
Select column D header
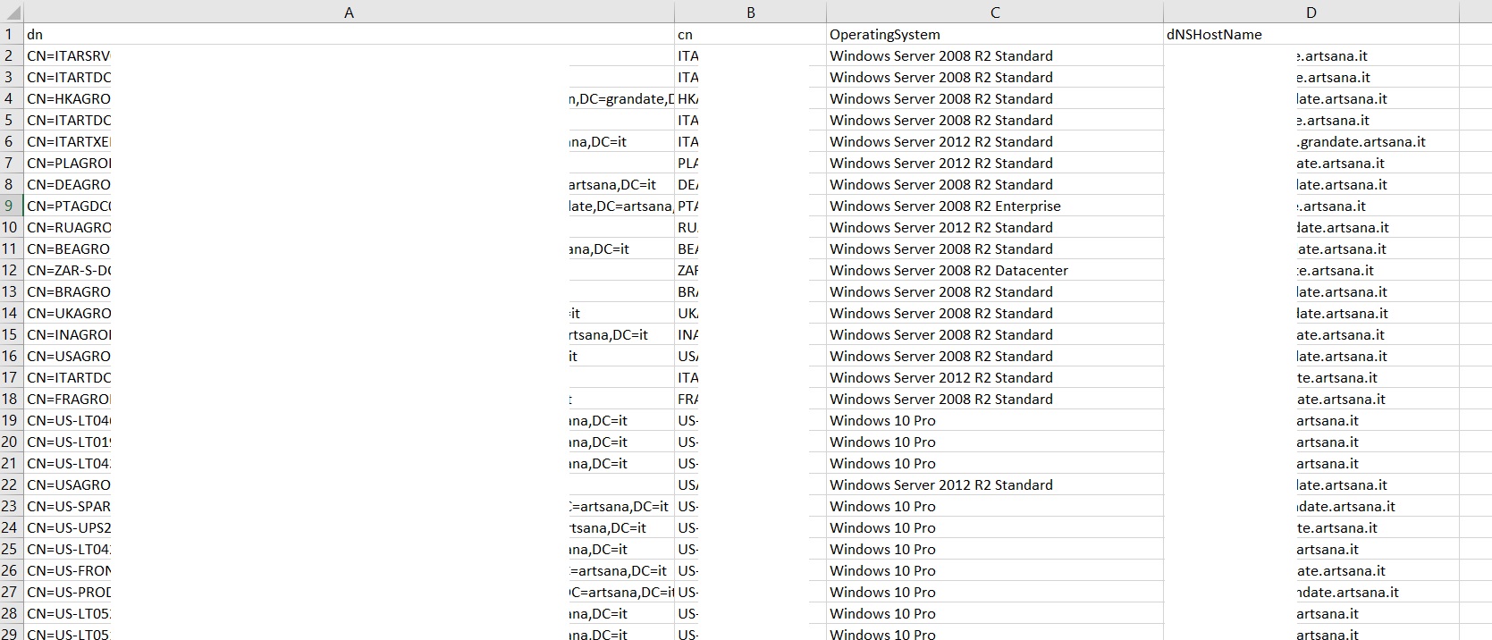(x=1311, y=13)
